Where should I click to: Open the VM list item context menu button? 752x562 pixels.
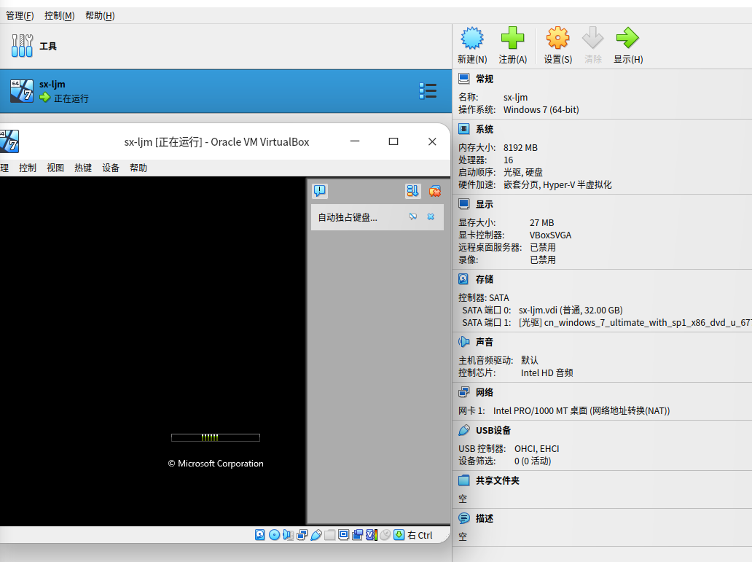(428, 90)
